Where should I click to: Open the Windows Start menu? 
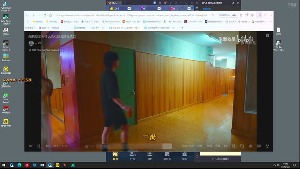tap(4, 165)
